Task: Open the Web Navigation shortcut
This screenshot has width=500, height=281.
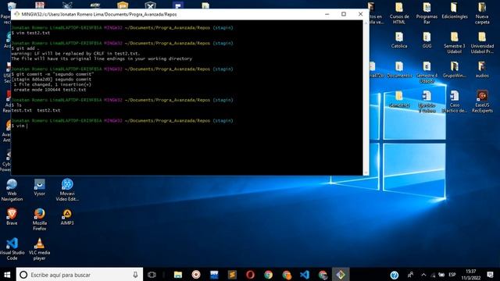Action: 12,190
